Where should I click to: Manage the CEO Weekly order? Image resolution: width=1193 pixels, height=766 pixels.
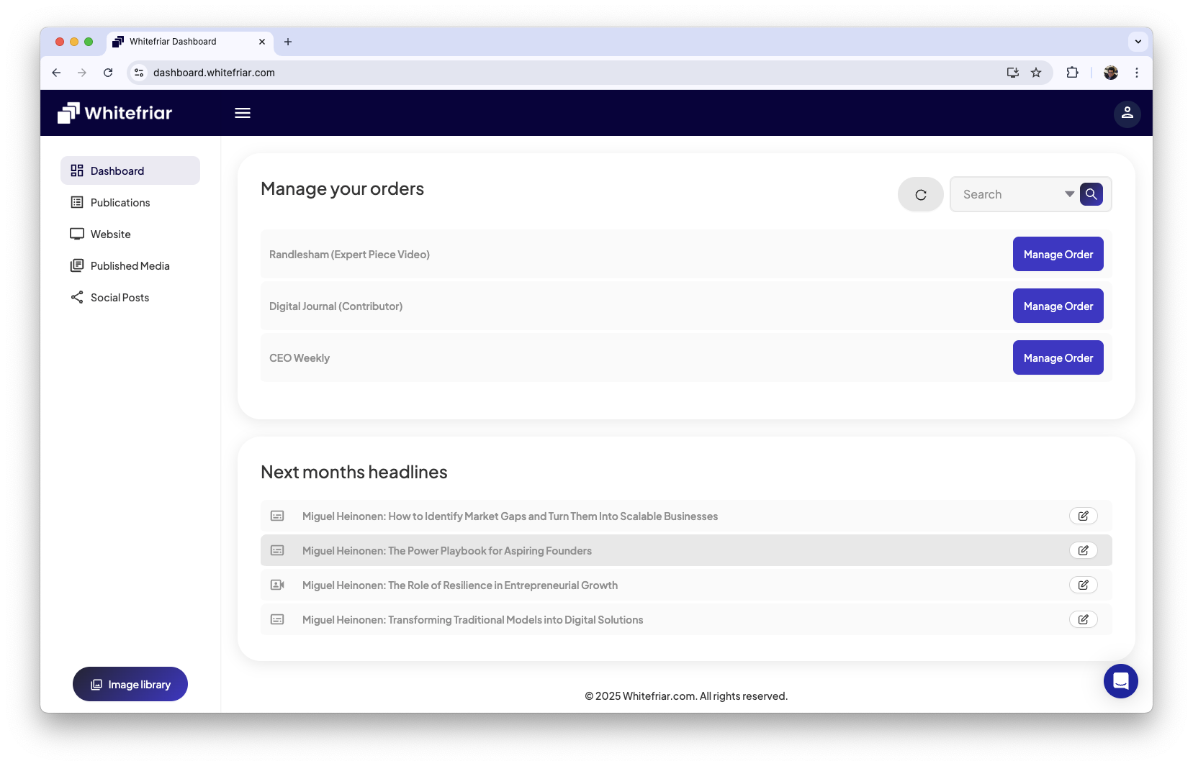[x=1058, y=358]
